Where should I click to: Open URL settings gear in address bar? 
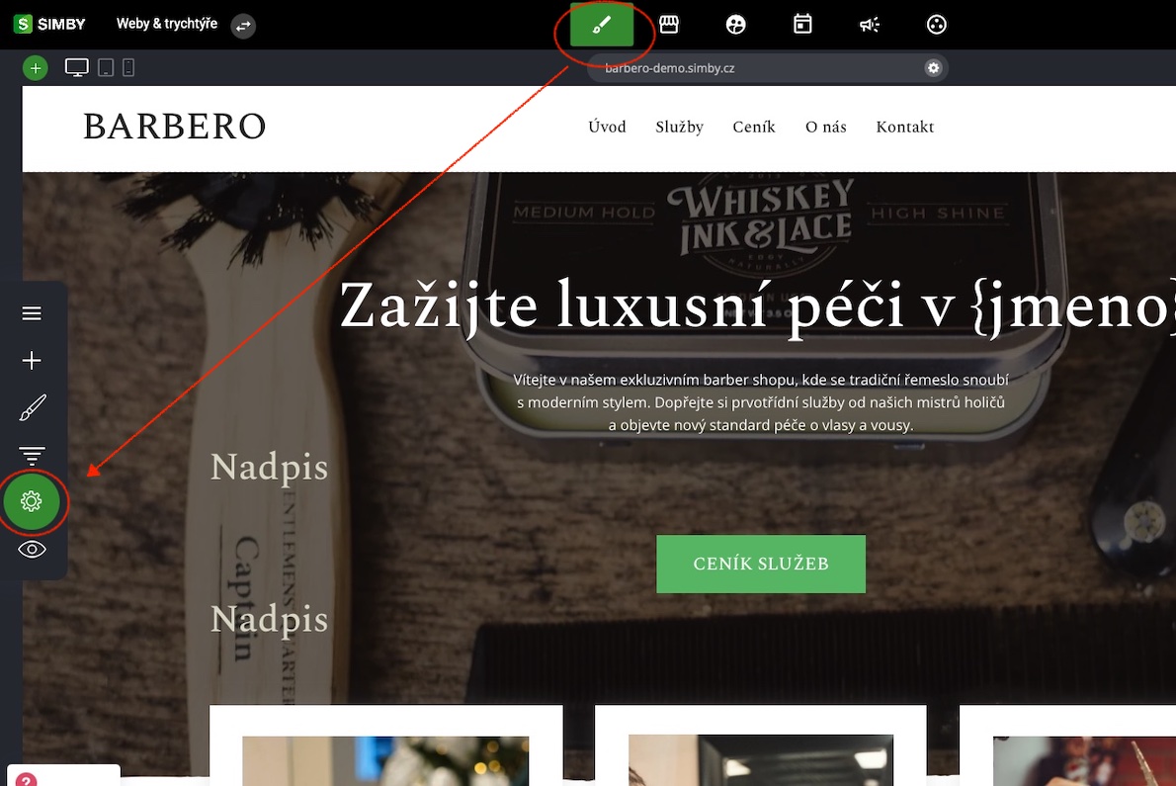[x=932, y=67]
